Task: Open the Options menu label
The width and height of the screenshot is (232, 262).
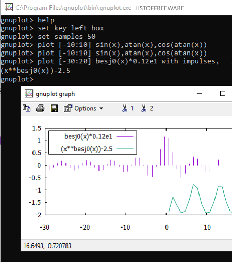Action: click(85, 109)
